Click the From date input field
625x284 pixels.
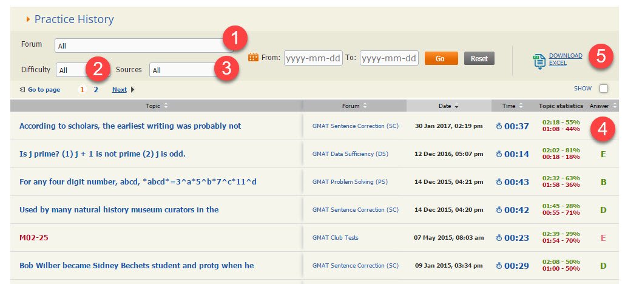313,58
